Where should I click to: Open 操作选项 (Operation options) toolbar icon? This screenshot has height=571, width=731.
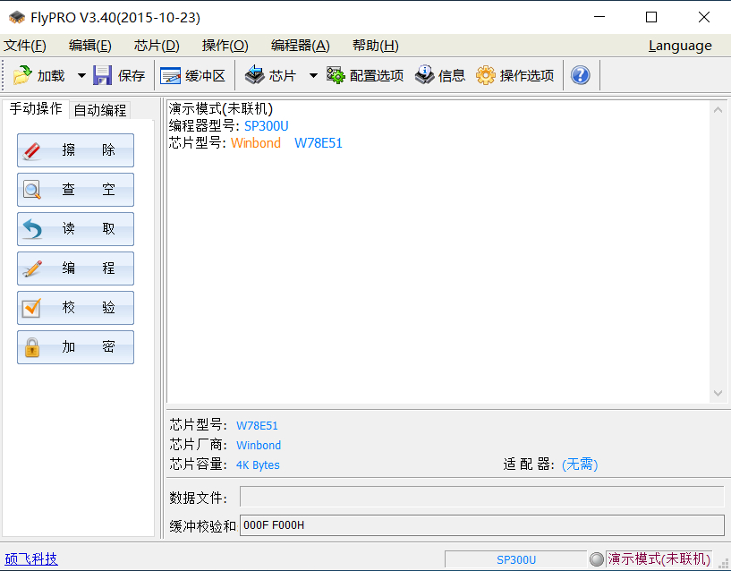point(485,76)
